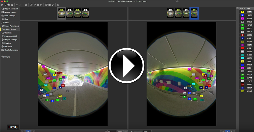Open the Panorama Editor window icon

point(46,5)
